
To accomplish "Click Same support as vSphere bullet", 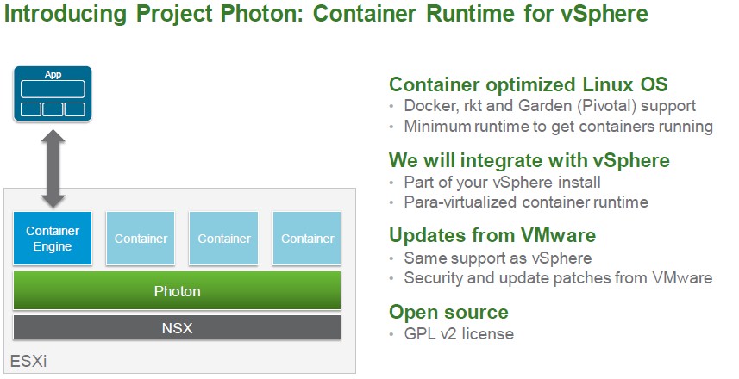I will click(498, 258).
